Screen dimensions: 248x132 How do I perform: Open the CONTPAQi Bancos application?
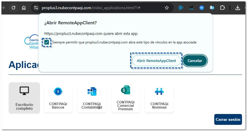click(x=58, y=98)
